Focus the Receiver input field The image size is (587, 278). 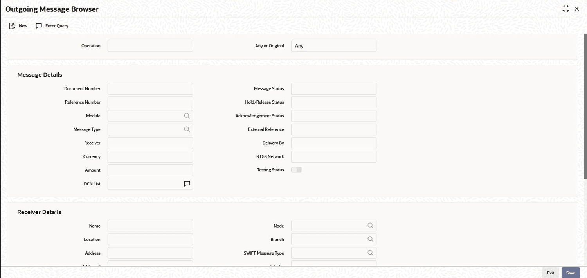(x=150, y=143)
